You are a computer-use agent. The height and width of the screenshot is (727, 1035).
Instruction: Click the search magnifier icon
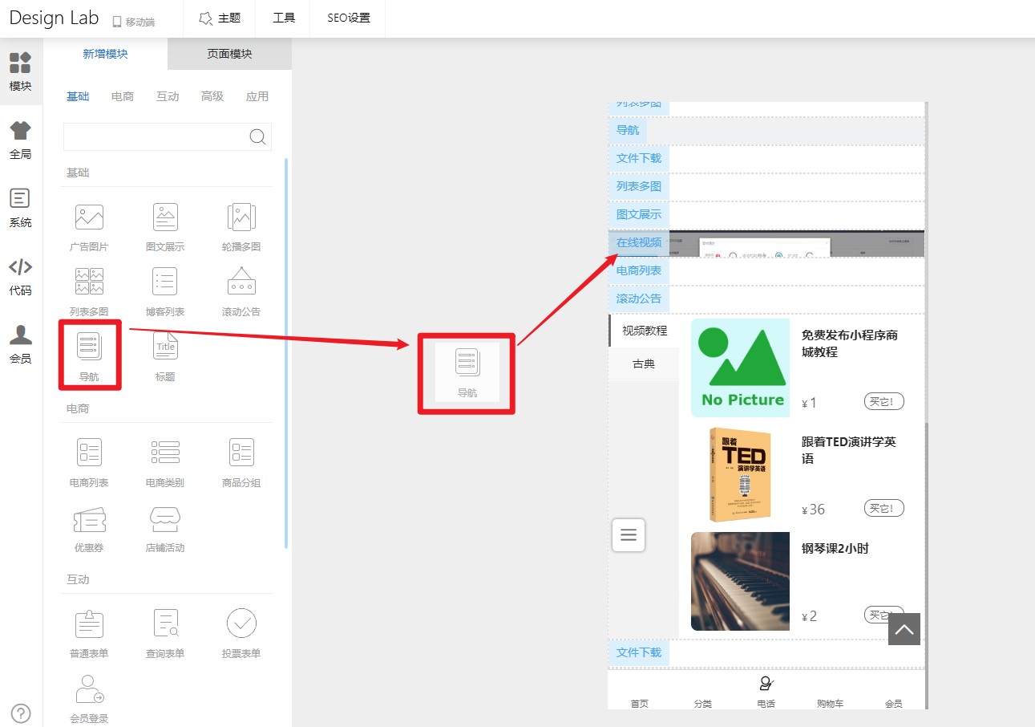point(257,136)
